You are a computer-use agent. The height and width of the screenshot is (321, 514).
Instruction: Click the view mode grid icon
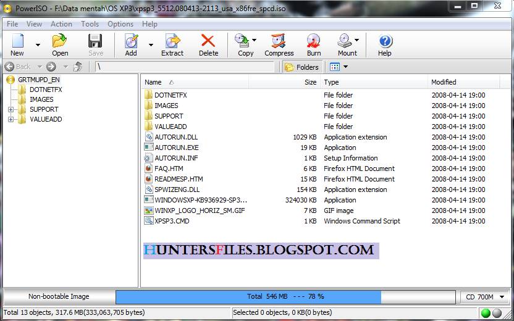point(335,67)
